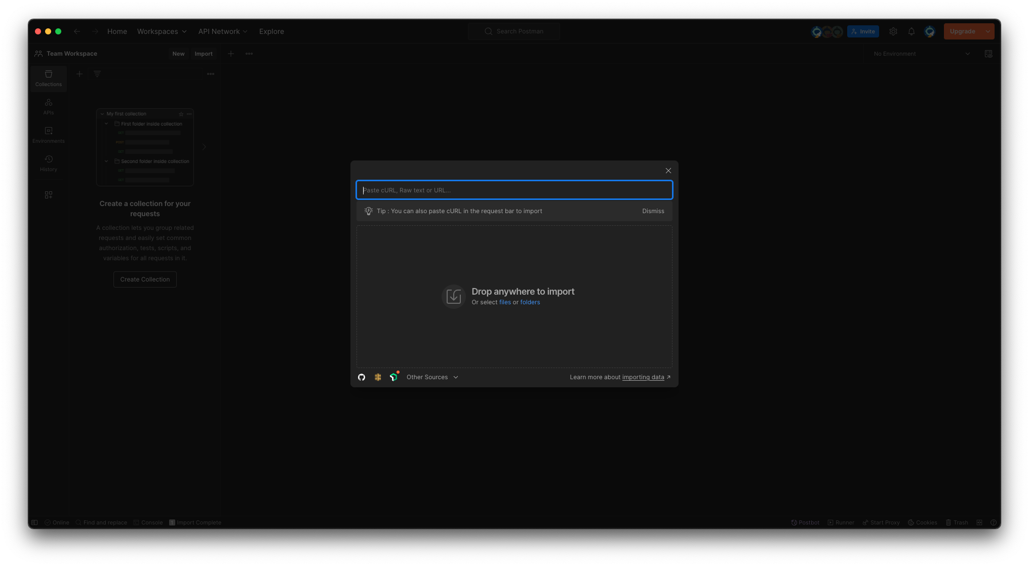
Task: Click the Online status indicator
Action: (x=57, y=522)
